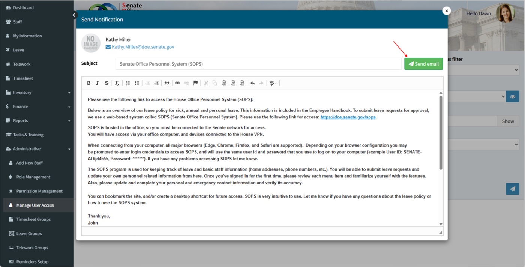525x267 pixels.
Task: Toggle bold formatting in the editor toolbar
Action: pos(89,83)
